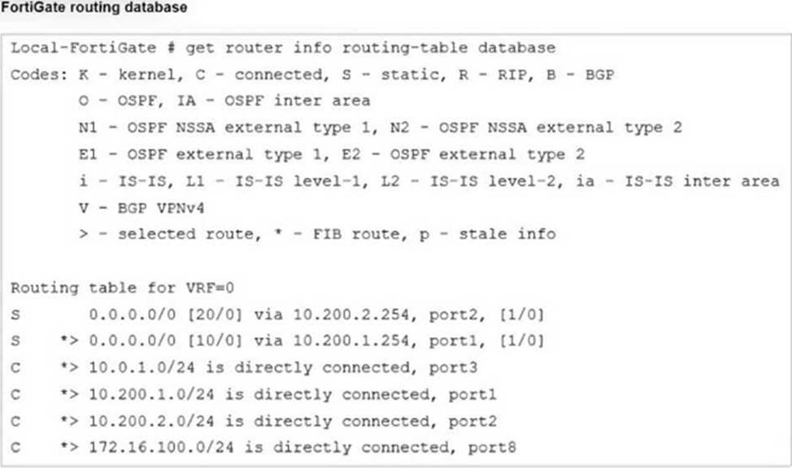Click the 'Local-FortiGate #' prompt text
This screenshot has width=792, height=468.
(93, 48)
